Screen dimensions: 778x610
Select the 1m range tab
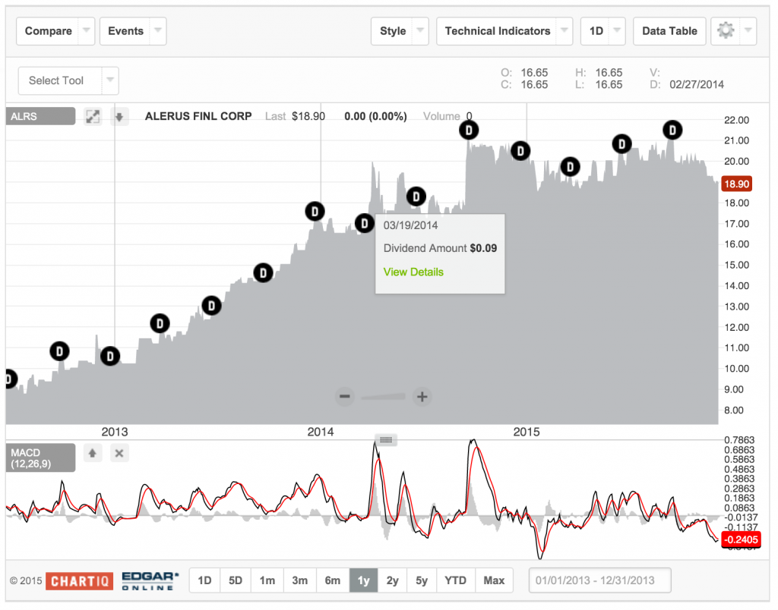[x=267, y=580]
